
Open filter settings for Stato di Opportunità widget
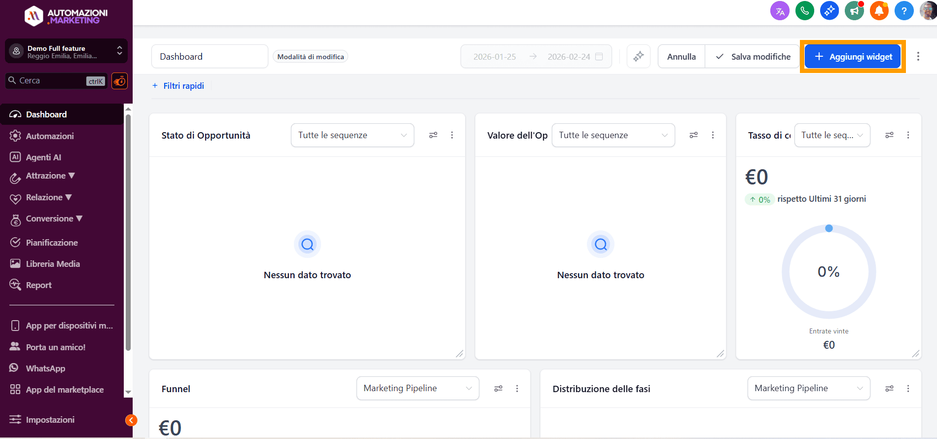click(433, 135)
